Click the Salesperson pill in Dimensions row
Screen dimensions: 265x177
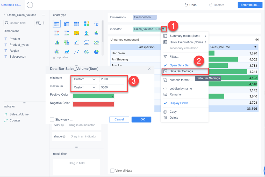click(145, 17)
